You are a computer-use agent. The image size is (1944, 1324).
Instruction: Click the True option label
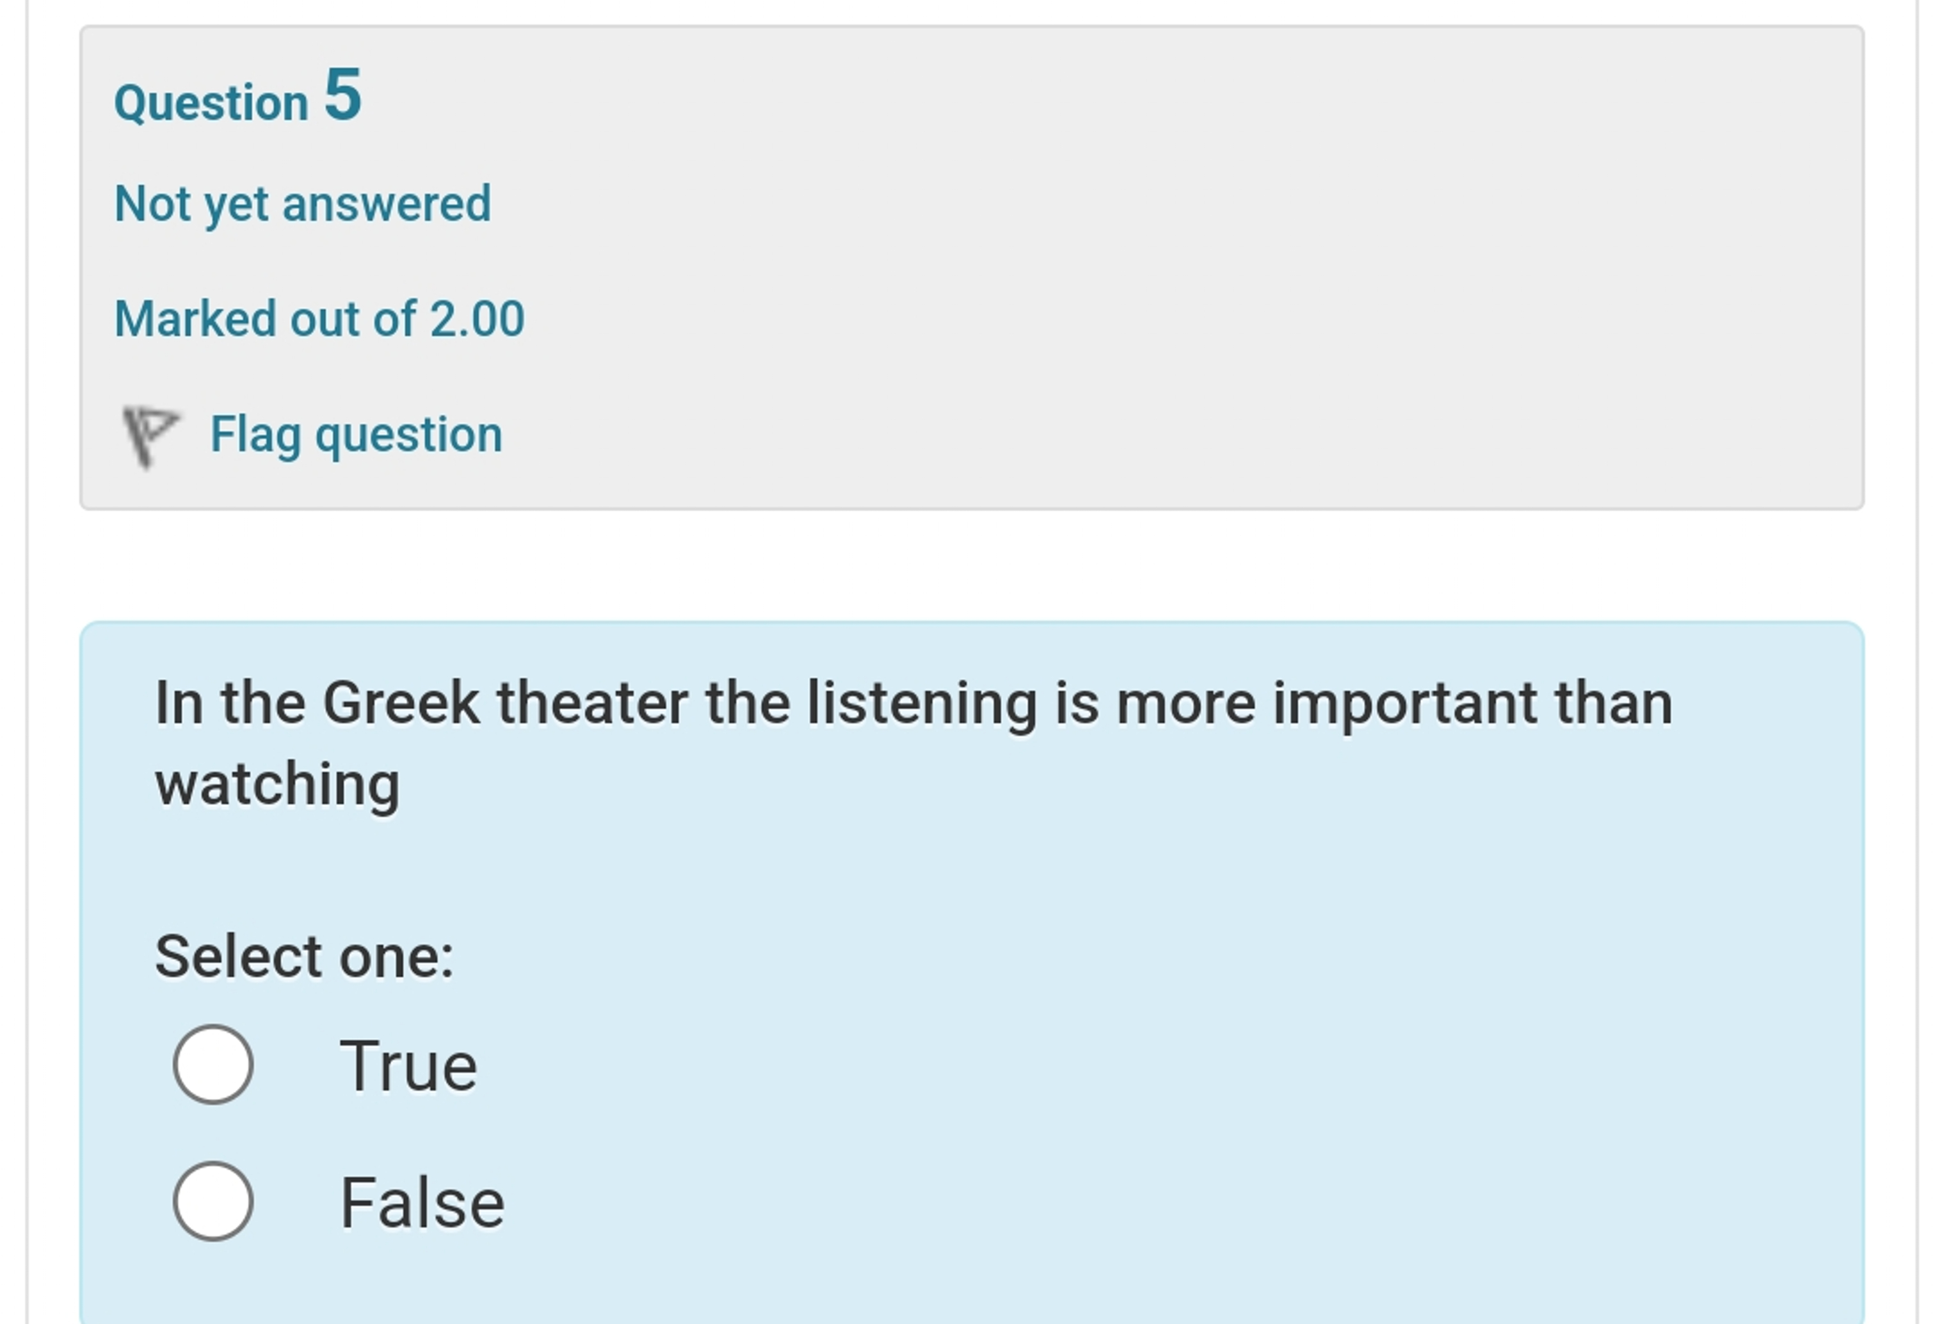tap(411, 1065)
